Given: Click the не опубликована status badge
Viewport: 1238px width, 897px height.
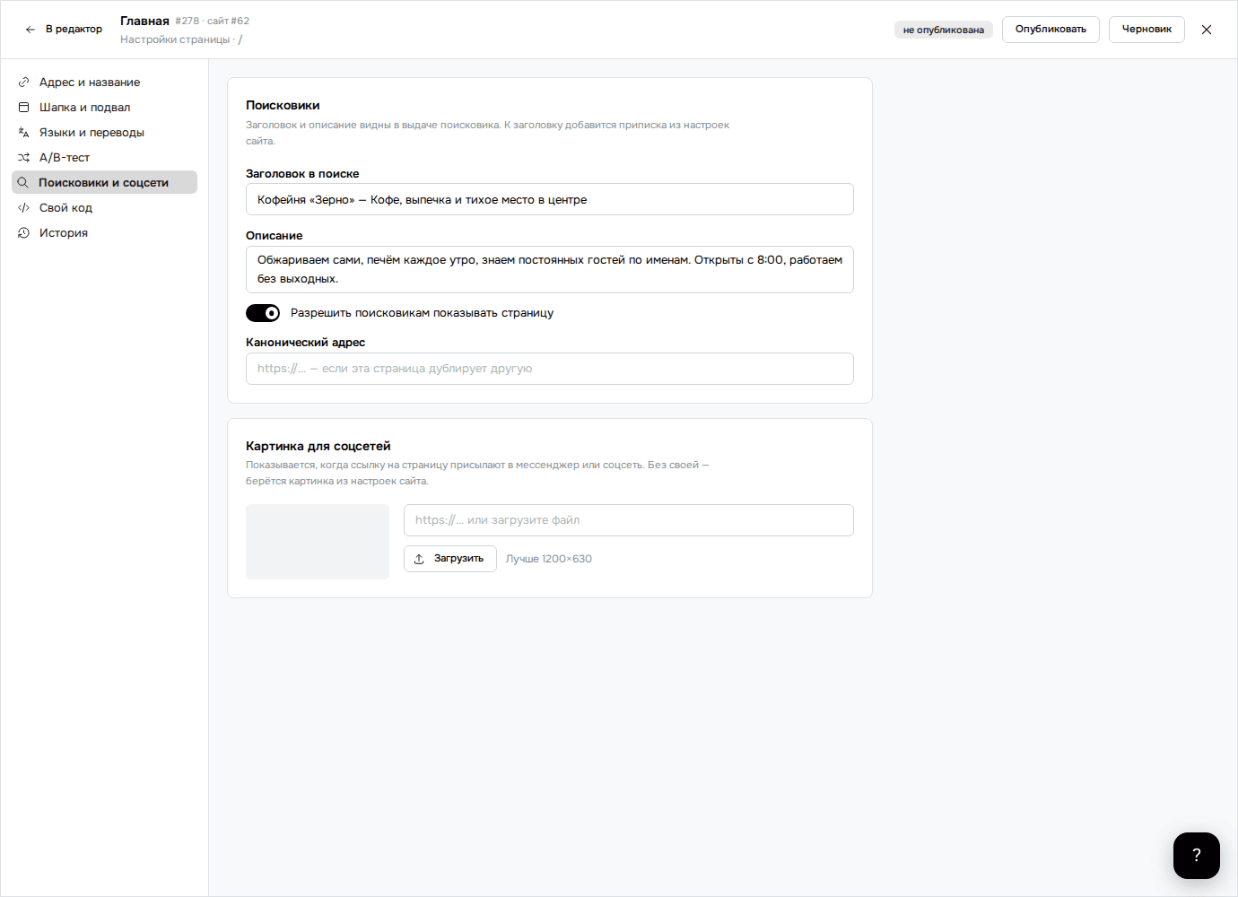Looking at the screenshot, I should click(x=944, y=30).
